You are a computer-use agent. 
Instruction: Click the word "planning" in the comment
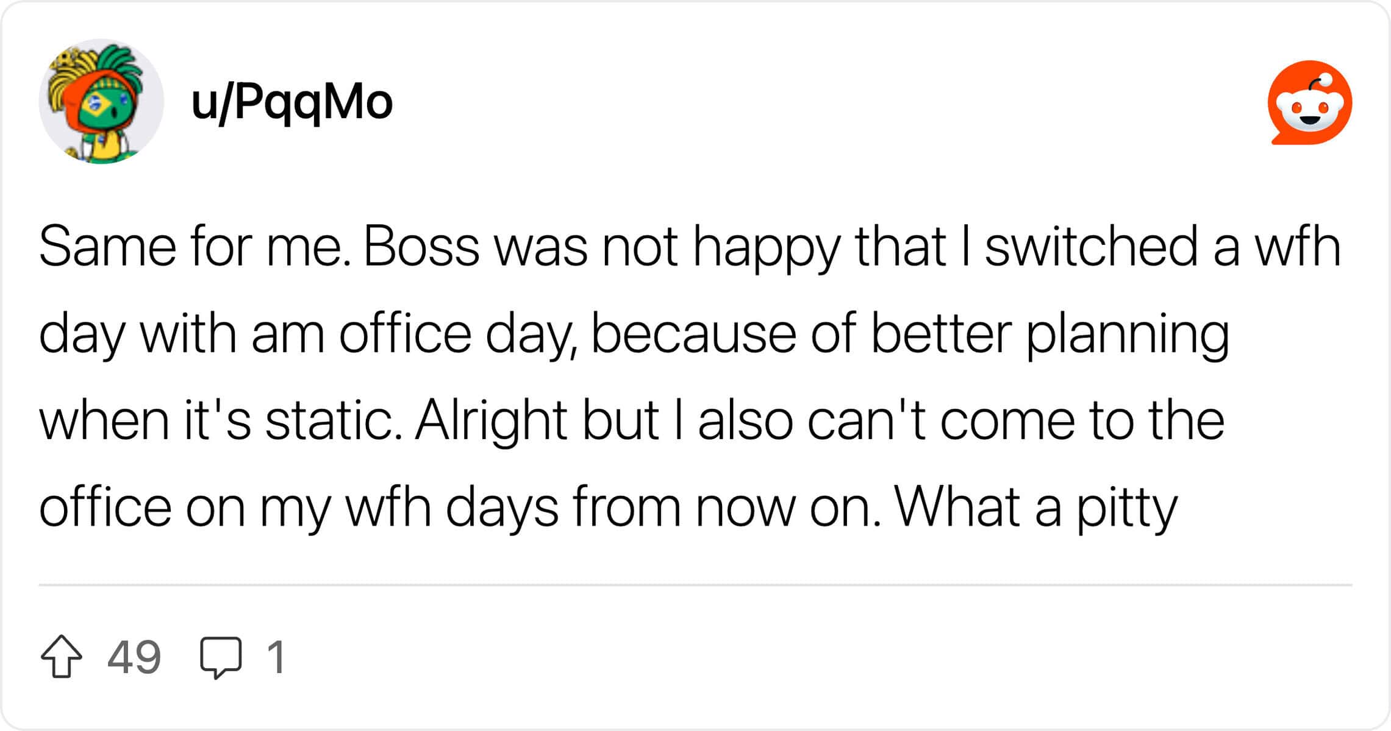[1128, 334]
